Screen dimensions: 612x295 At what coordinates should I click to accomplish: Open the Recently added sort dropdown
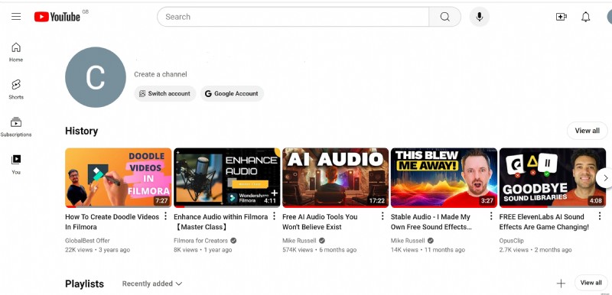[x=151, y=284]
